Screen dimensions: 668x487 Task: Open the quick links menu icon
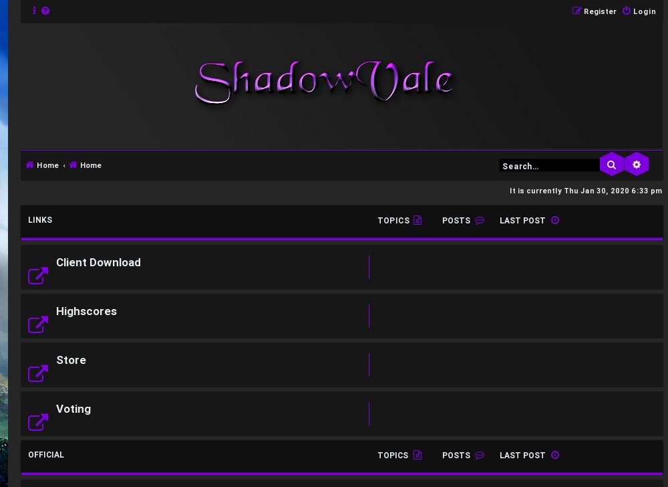point(34,10)
